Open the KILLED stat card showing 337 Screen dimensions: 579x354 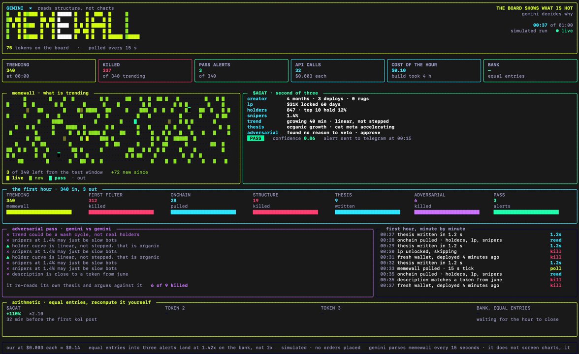click(145, 70)
